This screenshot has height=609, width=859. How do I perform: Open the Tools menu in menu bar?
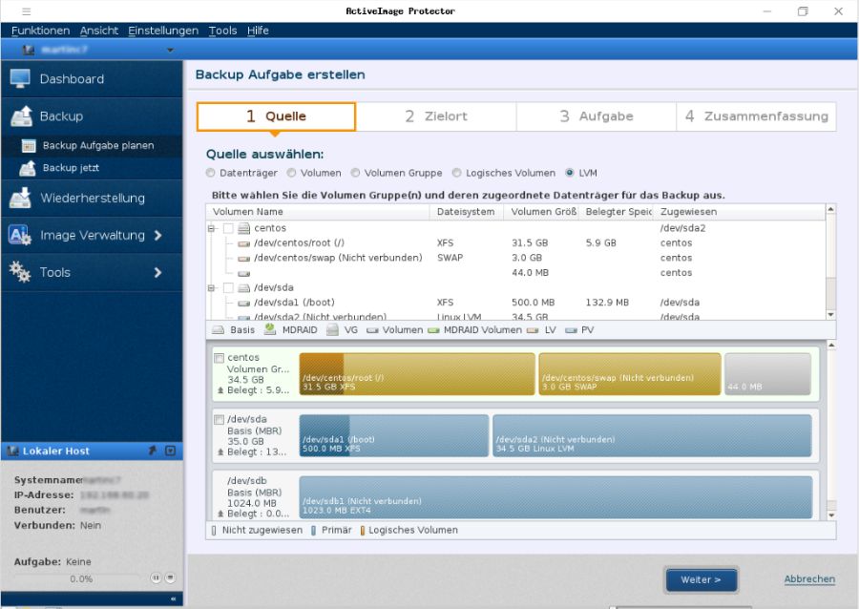[x=222, y=31]
